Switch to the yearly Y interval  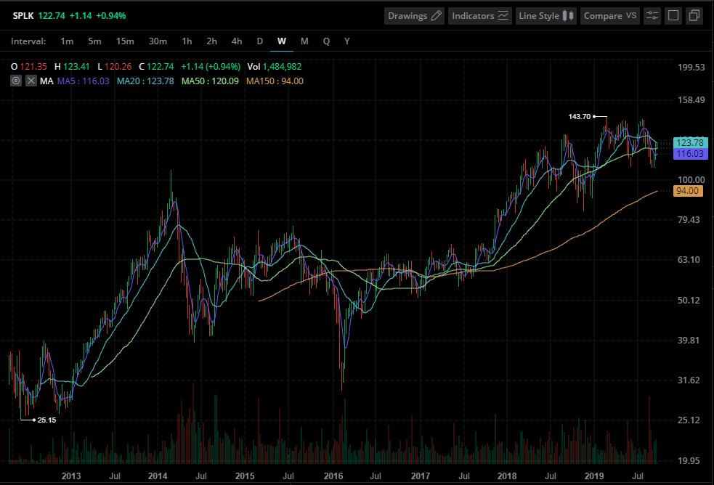point(347,41)
